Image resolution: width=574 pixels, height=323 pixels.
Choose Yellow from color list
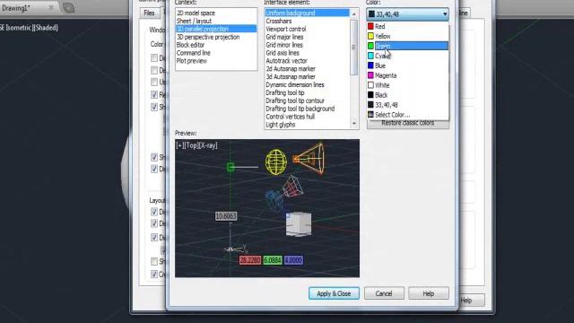click(407, 36)
